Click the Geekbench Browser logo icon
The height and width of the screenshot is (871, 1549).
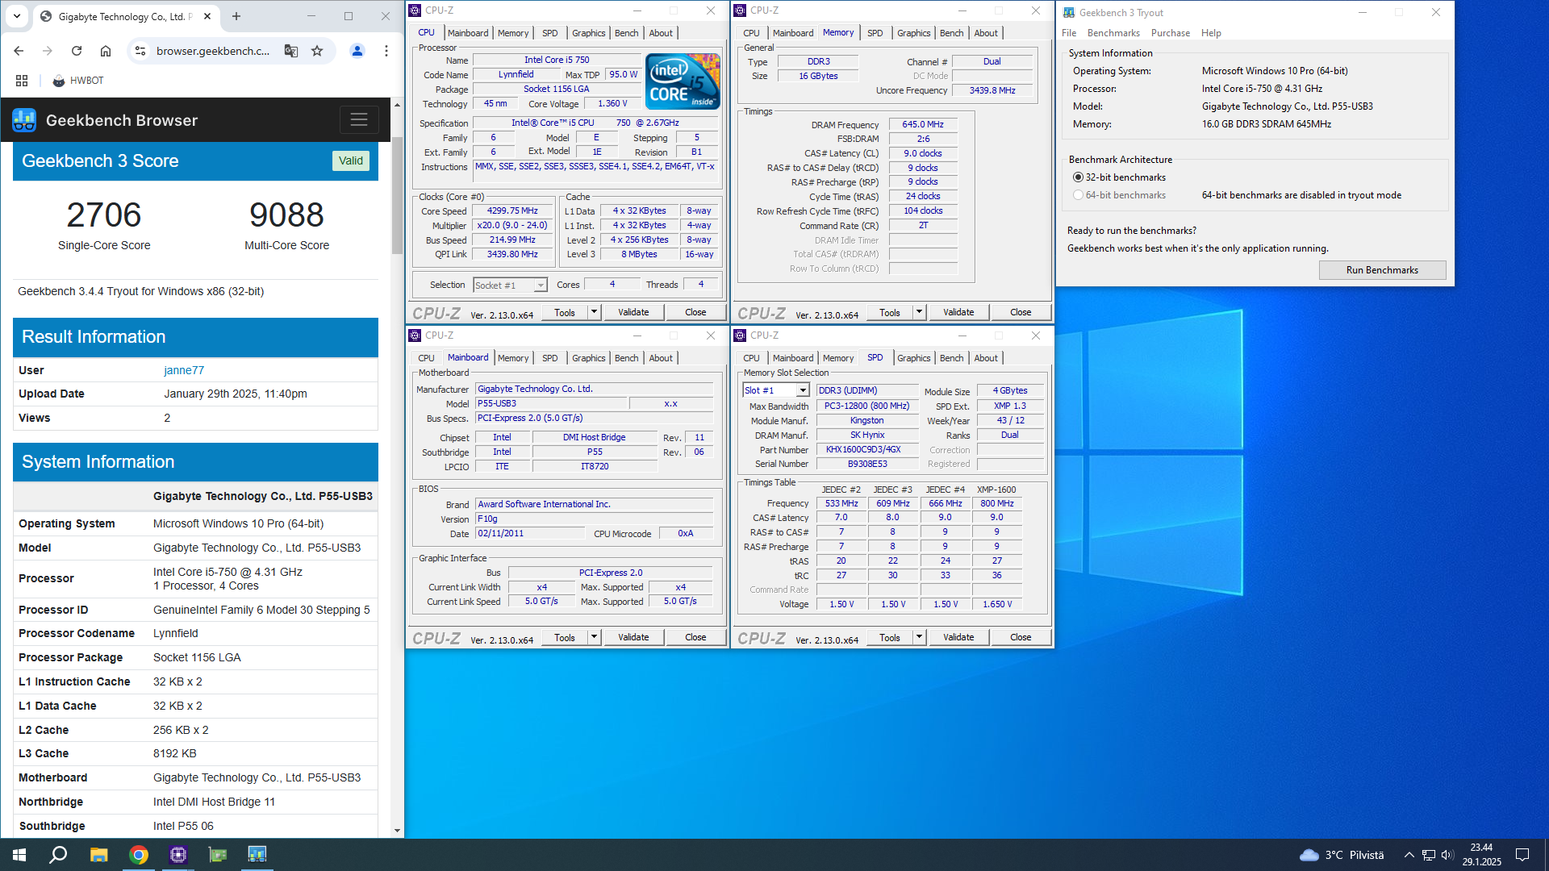24,120
